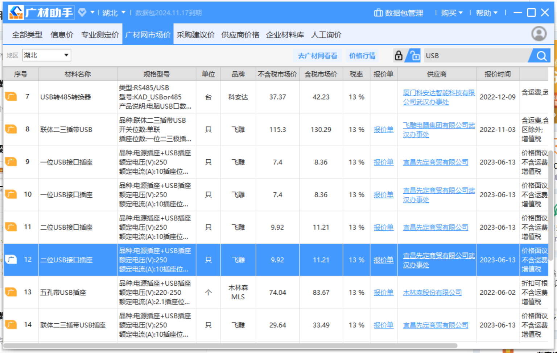Switch to the 供应商价格 tab
The width and height of the screenshot is (557, 353).
click(240, 35)
